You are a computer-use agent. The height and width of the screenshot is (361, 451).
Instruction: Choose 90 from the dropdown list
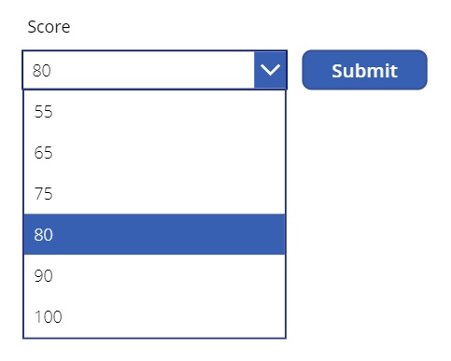pyautogui.click(x=154, y=275)
